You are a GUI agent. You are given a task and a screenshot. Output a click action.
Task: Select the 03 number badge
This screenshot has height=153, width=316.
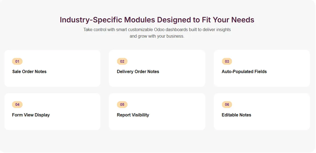pos(227,61)
